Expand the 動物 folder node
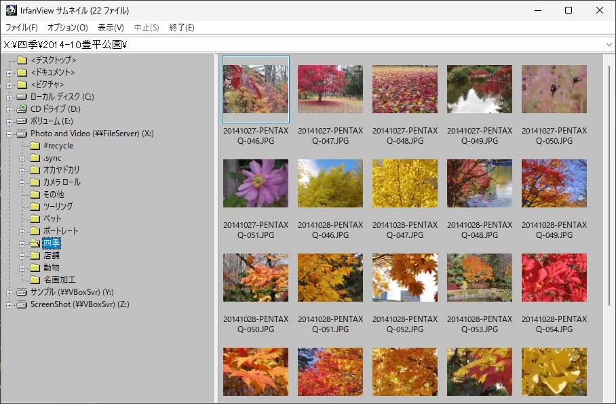The width and height of the screenshot is (616, 404). click(x=22, y=268)
